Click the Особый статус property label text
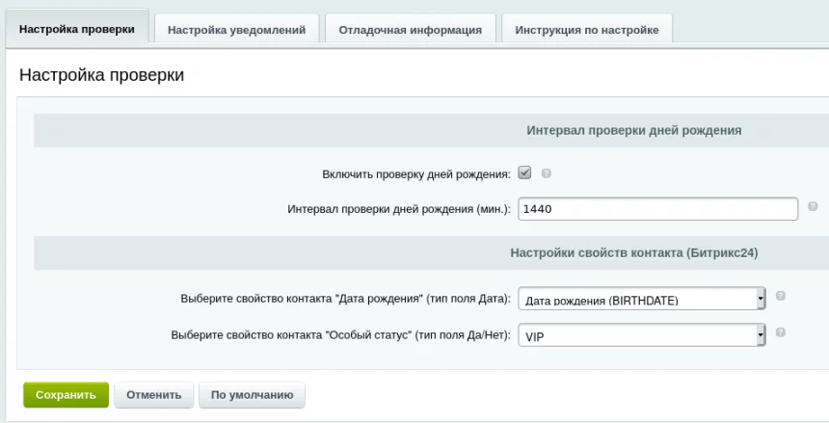This screenshot has width=829, height=423. coord(340,334)
